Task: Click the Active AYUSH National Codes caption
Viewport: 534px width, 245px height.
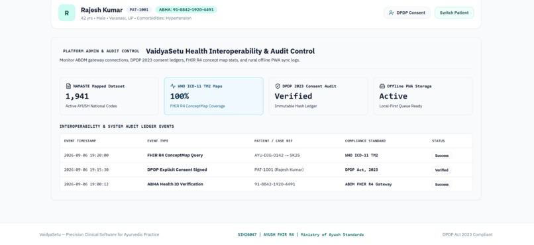Action: click(91, 106)
